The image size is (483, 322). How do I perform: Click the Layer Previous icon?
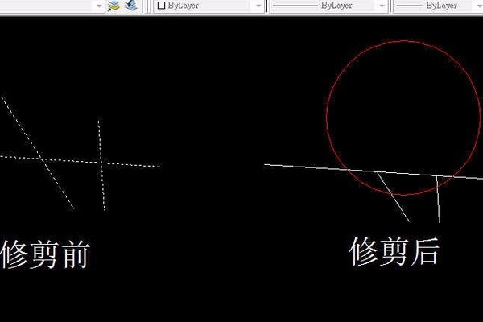tap(131, 6)
